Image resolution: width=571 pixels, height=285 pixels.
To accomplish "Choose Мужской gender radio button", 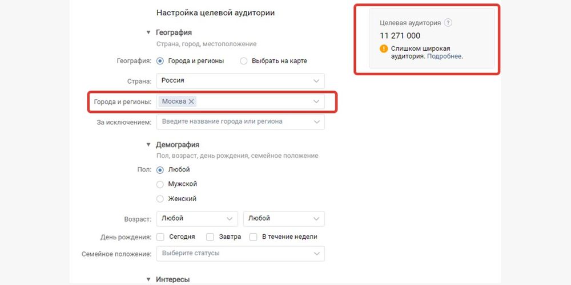I will pyautogui.click(x=160, y=184).
